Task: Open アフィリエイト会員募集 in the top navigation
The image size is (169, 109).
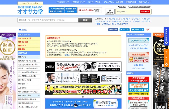Action: (x=113, y=2)
